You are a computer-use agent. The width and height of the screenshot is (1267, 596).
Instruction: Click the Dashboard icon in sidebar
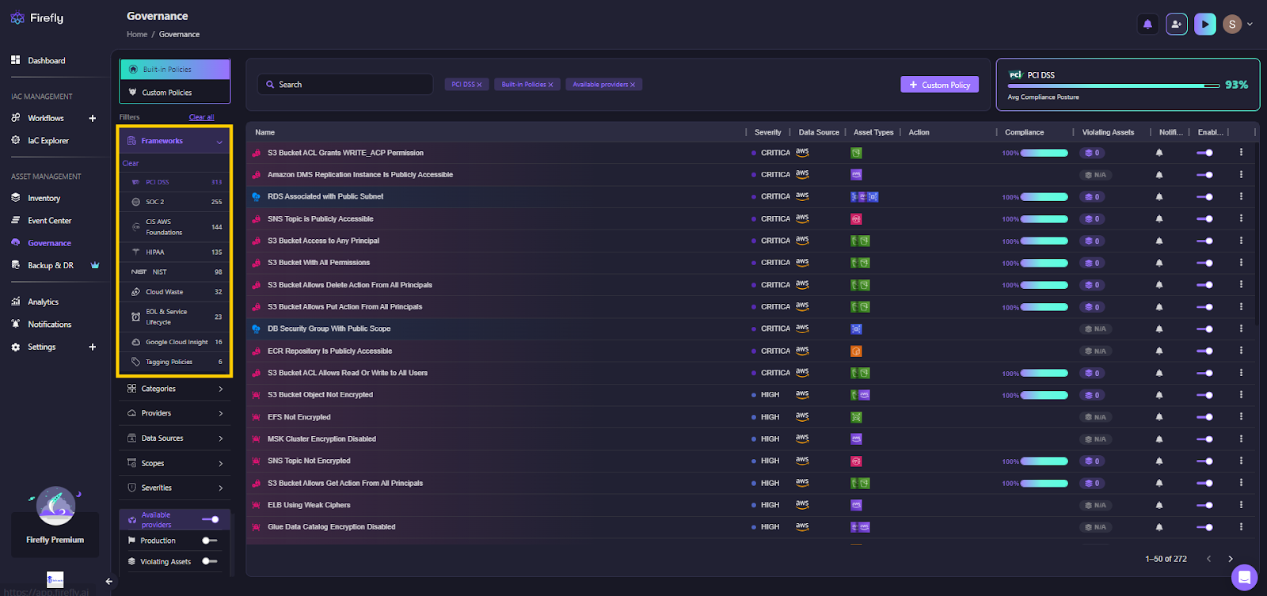coord(15,60)
